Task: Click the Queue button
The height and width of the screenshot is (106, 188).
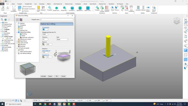Action: 50,76
